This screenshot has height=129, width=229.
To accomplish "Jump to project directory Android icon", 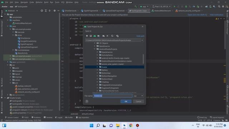I will click(x=94, y=36).
